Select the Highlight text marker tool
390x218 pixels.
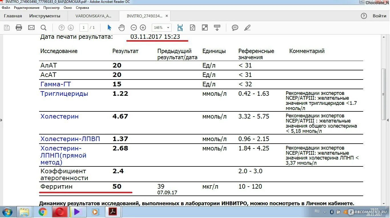pos(247,28)
